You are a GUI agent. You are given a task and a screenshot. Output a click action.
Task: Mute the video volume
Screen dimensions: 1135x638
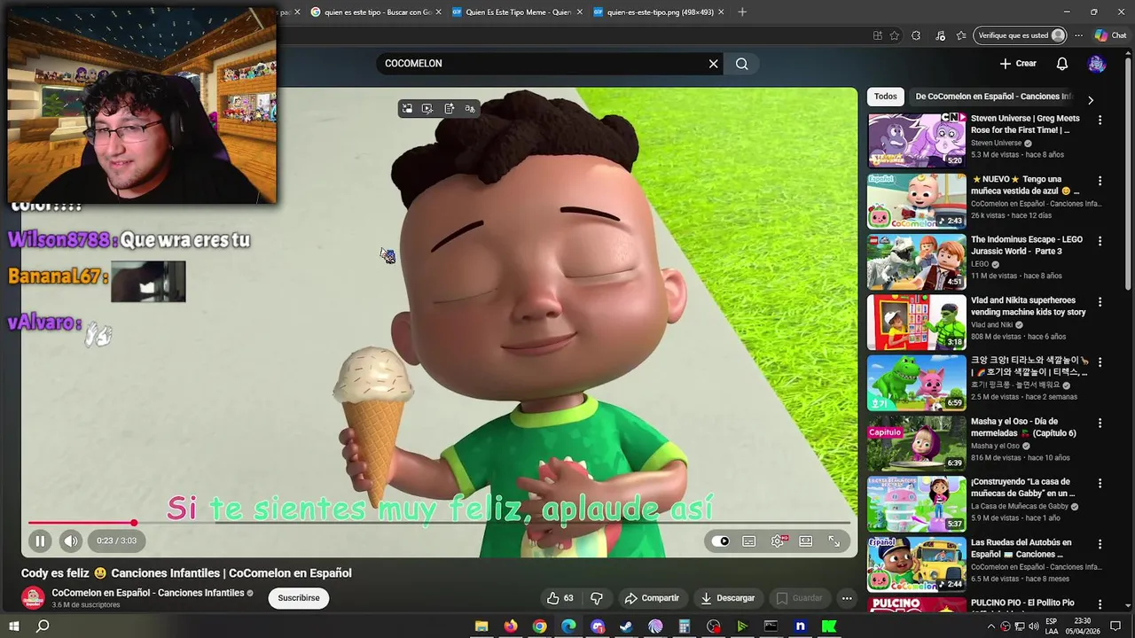tap(71, 541)
